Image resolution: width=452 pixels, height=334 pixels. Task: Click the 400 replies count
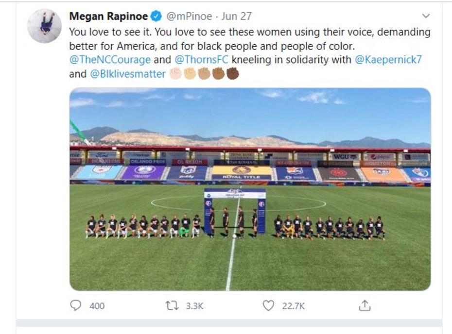pos(97,306)
